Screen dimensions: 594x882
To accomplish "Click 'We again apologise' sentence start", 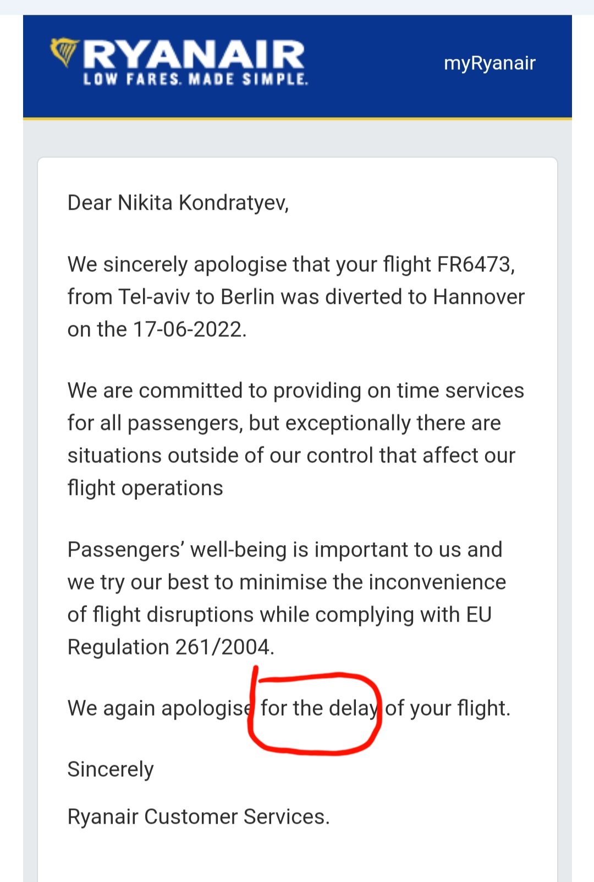I will pyautogui.click(x=159, y=709).
